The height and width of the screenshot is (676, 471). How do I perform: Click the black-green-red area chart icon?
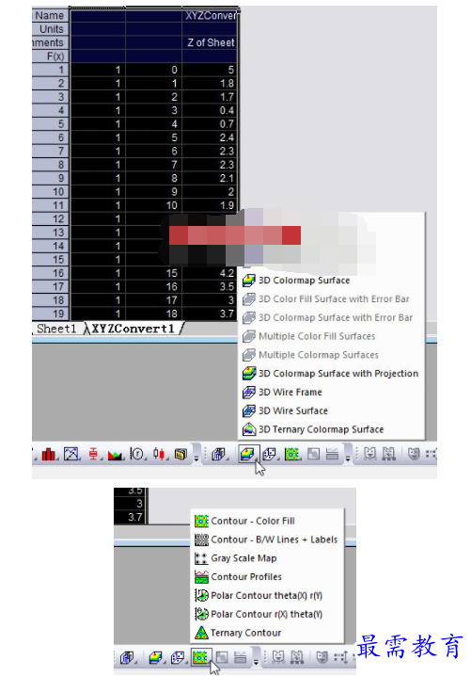tap(115, 454)
